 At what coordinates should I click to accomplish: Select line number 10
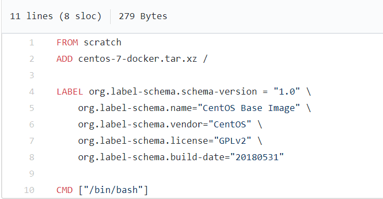point(29,190)
